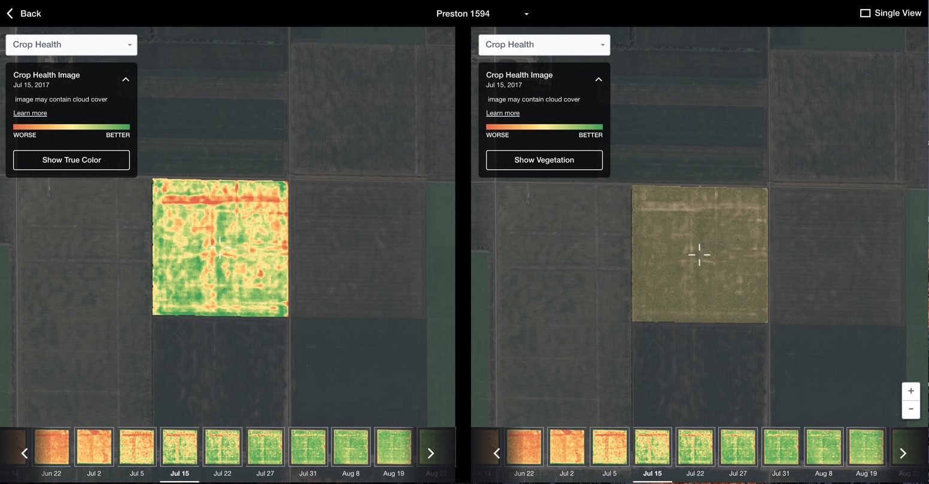Select Jul 22 thumbnail in left timeline
The image size is (929, 484).
click(x=222, y=447)
